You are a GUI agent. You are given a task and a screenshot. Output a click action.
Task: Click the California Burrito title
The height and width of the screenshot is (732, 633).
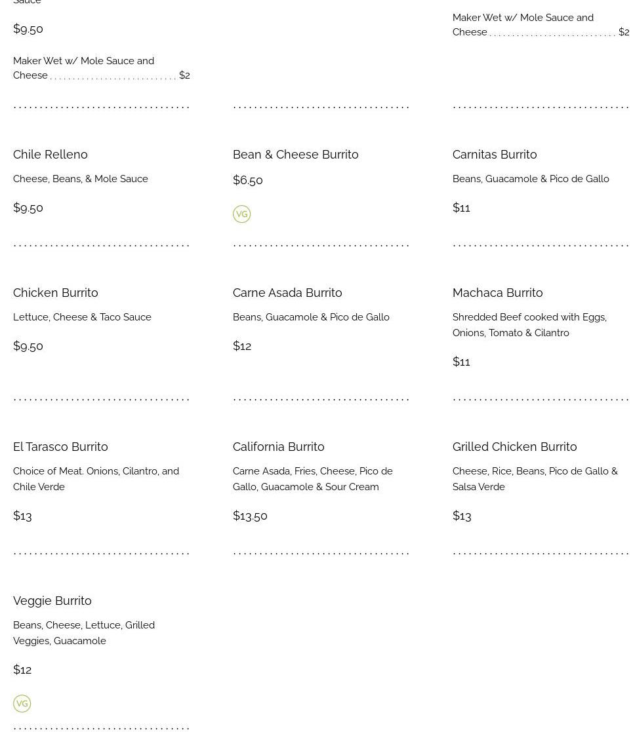(278, 447)
